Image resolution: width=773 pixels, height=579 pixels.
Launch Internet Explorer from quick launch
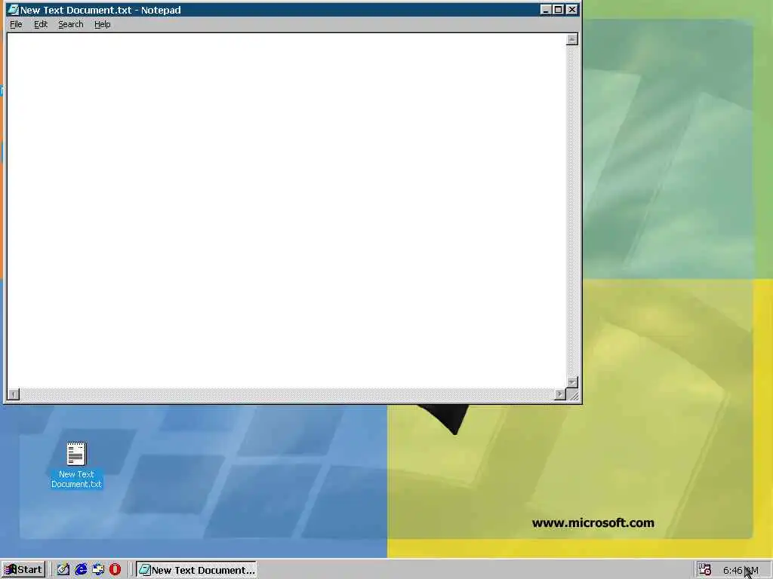(x=81, y=570)
